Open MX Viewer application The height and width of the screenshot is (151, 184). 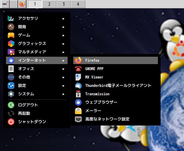click(x=115, y=77)
